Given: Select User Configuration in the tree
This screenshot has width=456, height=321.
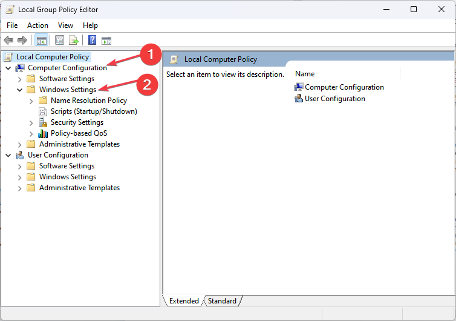Looking at the screenshot, I should 58,155.
